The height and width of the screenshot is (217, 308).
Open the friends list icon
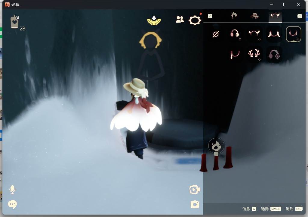pos(180,19)
